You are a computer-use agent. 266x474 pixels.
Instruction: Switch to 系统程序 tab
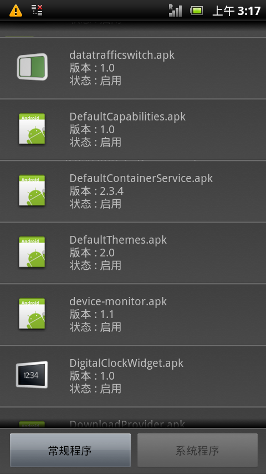pos(197,451)
